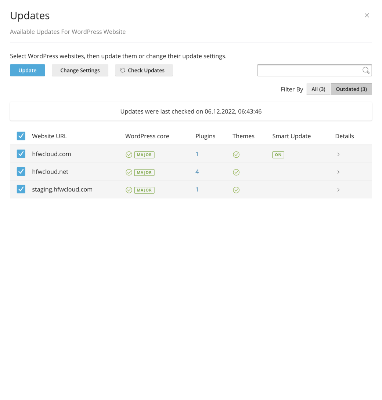Switch filter to All (3)
The image size is (382, 400).
(x=318, y=89)
